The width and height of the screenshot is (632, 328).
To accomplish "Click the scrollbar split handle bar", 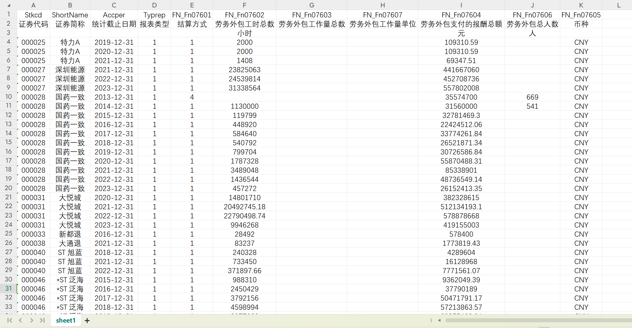I will 431,320.
